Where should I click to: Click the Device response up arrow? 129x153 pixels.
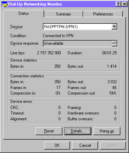115,42
